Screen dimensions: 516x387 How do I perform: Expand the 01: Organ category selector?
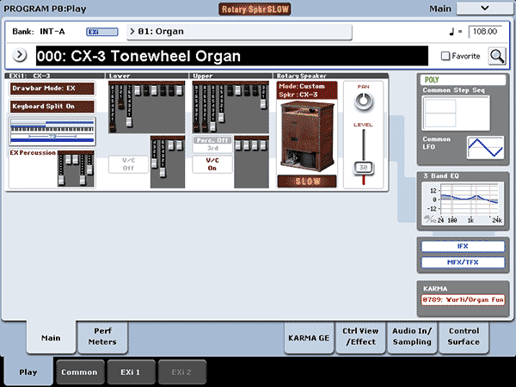pyautogui.click(x=239, y=32)
